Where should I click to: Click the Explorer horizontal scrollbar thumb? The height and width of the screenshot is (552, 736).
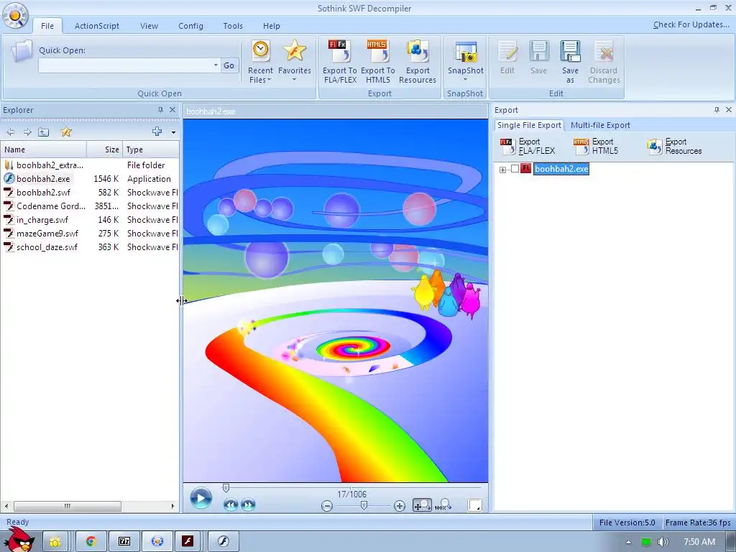click(x=67, y=506)
